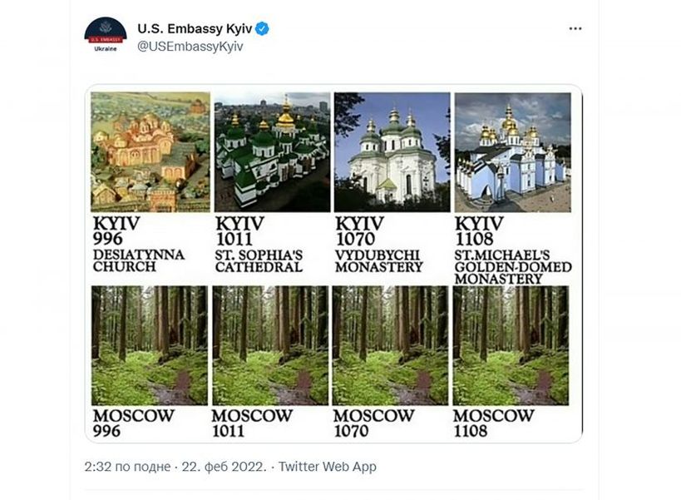Open the three-dot more options menu
The height and width of the screenshot is (500, 681).
click(575, 28)
